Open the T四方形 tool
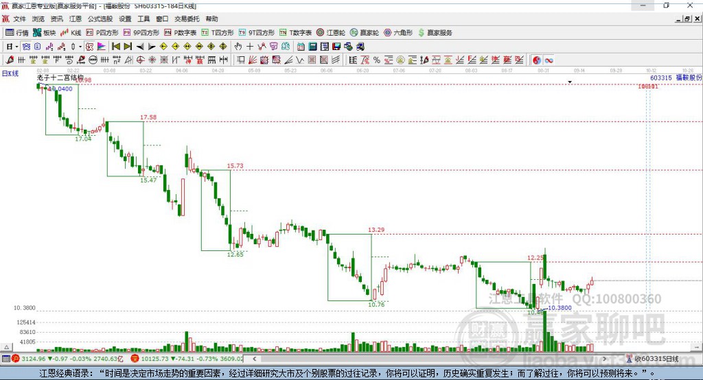Screen dimensions: 703x380 tap(218, 33)
